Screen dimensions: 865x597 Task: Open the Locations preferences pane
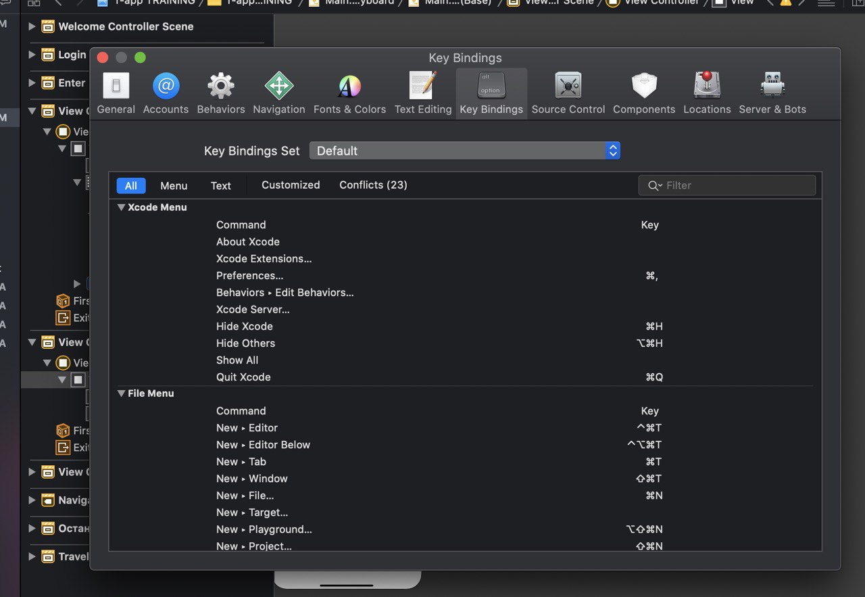coord(707,93)
